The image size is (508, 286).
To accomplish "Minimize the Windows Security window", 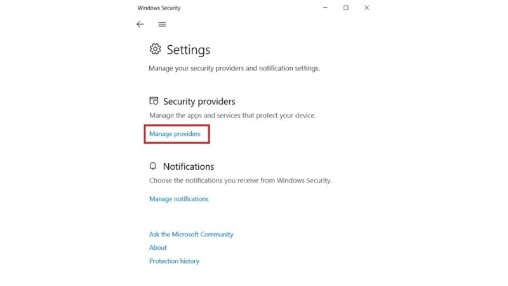I will [325, 8].
